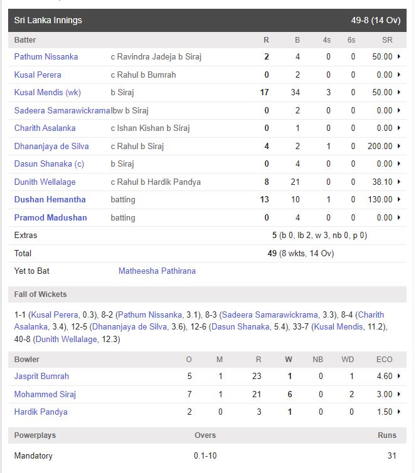Expand Mohammed Siraj bowling row arrow

tap(399, 395)
